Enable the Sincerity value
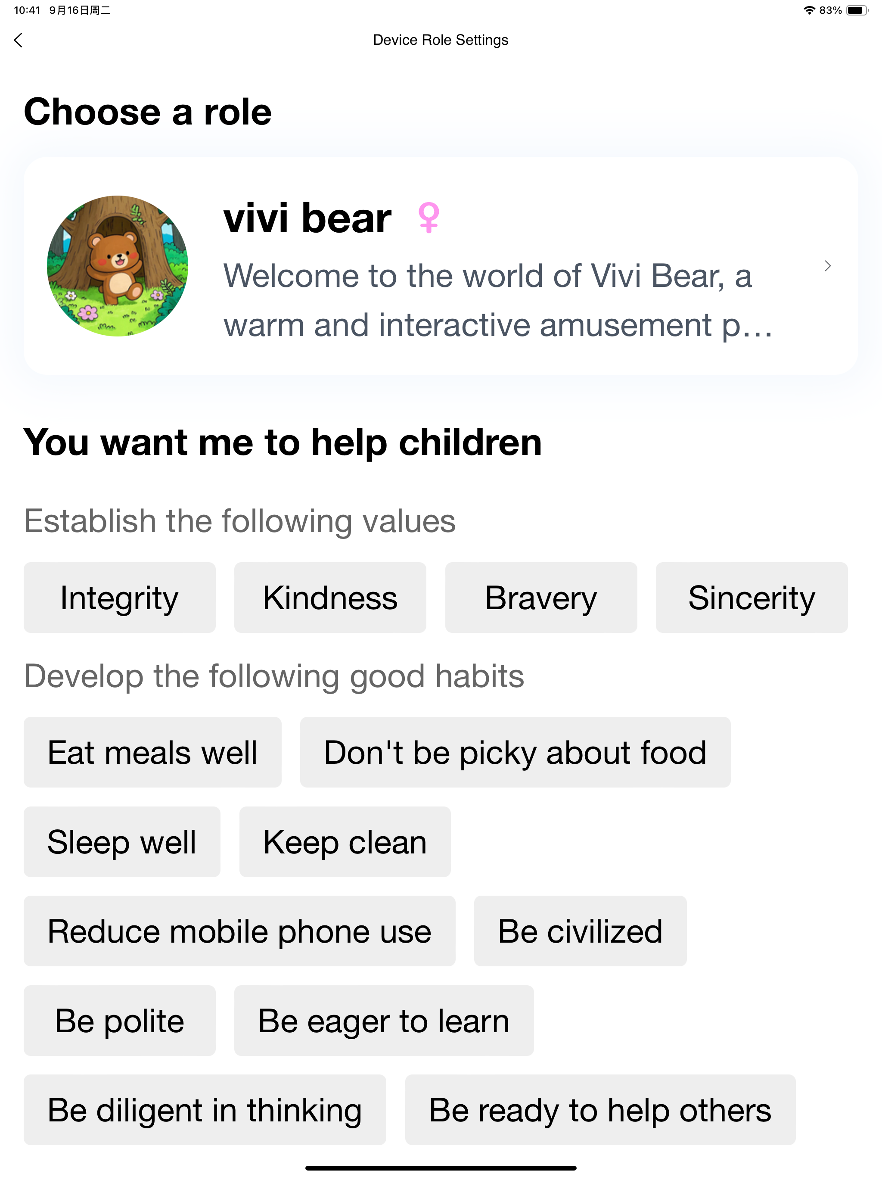The image size is (882, 1177). [752, 598]
